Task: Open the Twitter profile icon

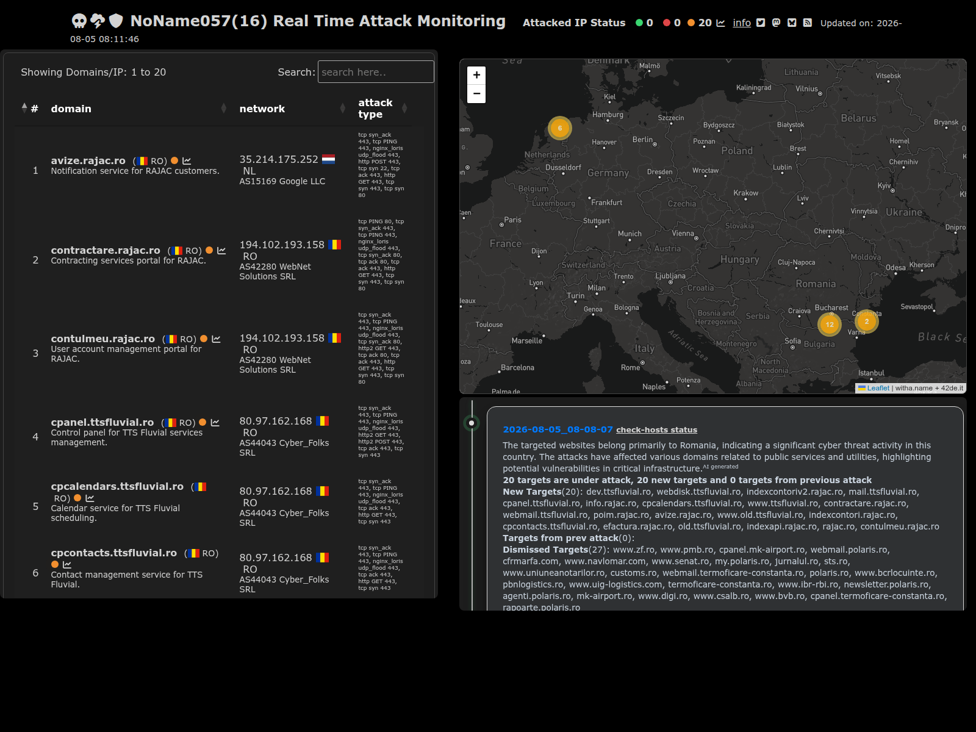Action: pyautogui.click(x=761, y=23)
